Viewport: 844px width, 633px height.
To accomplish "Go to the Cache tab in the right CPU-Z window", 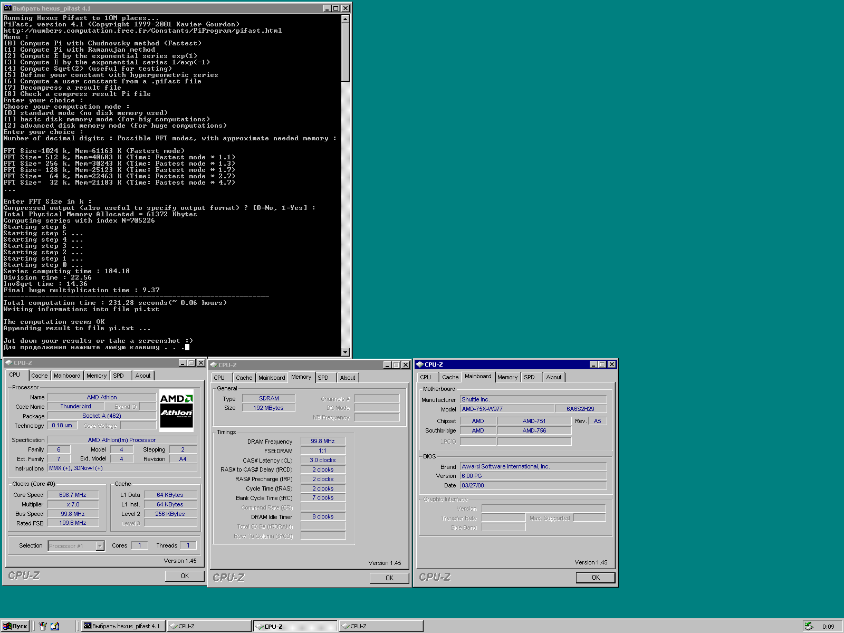I will click(x=450, y=377).
